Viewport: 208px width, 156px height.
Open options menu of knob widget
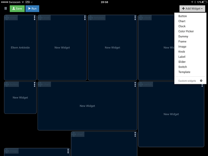tap(85, 18)
